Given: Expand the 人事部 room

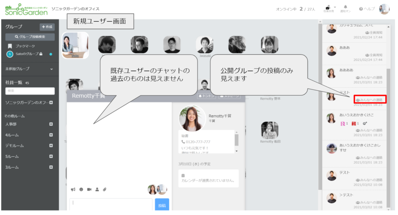Looking at the screenshot, I should 51,124.
